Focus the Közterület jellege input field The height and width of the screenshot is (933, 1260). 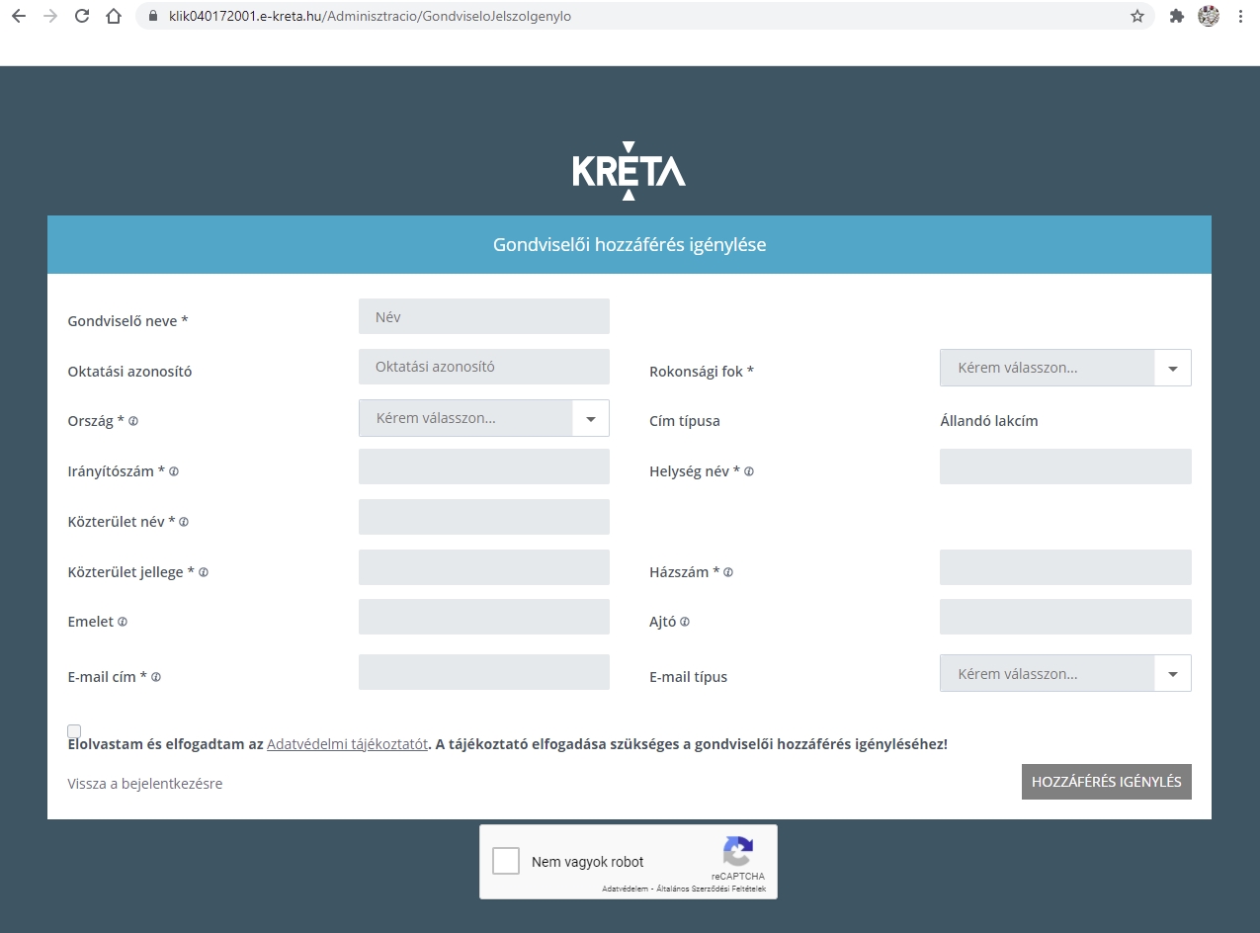tap(484, 567)
